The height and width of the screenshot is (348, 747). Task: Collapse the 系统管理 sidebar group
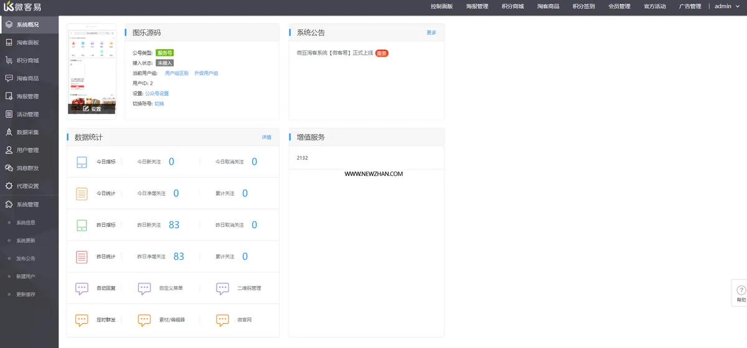point(29,204)
